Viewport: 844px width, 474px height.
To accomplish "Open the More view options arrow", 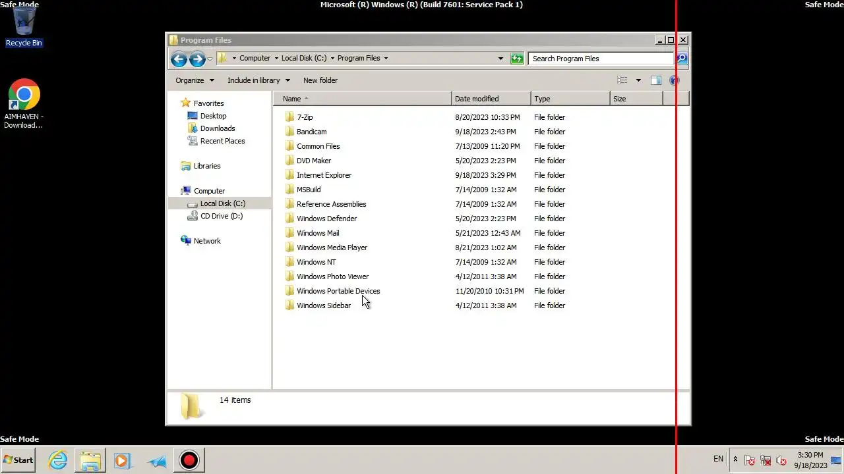I will coord(638,80).
